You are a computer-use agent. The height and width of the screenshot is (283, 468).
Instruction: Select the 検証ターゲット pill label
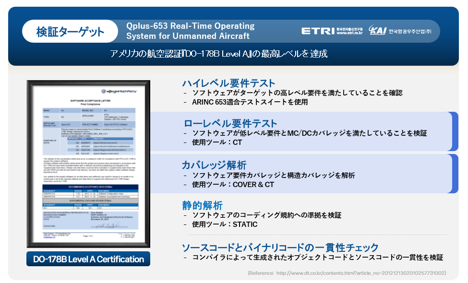[70, 32]
